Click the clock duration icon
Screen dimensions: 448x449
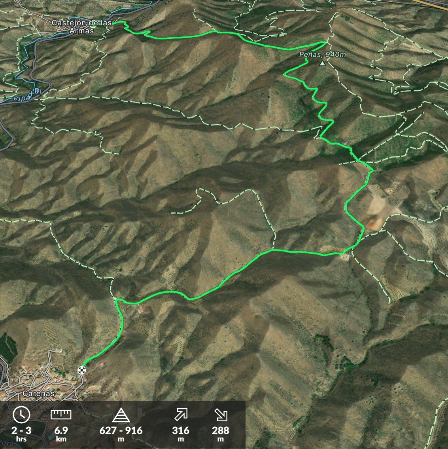click(21, 414)
